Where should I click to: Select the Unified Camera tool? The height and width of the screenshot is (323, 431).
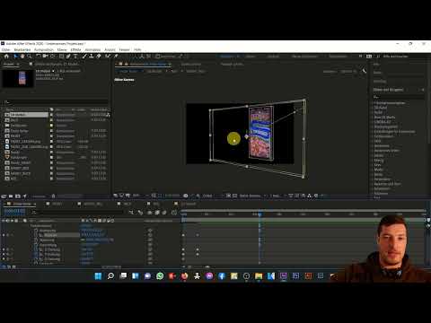coord(45,57)
